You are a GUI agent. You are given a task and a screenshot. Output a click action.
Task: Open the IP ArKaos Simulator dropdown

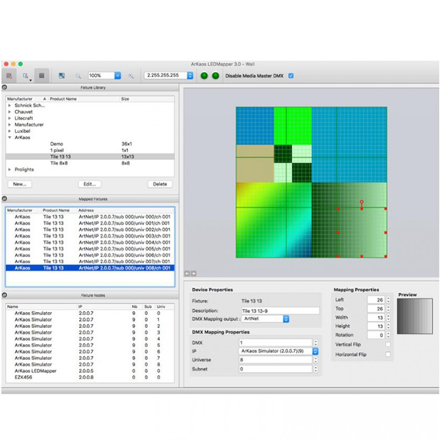coord(315,351)
